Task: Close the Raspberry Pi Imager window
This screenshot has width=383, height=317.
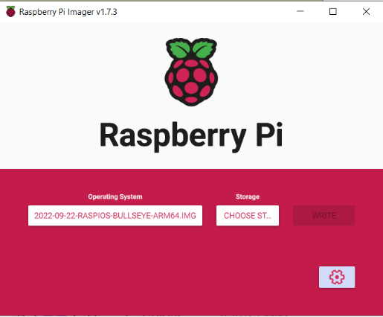Action: pos(366,12)
